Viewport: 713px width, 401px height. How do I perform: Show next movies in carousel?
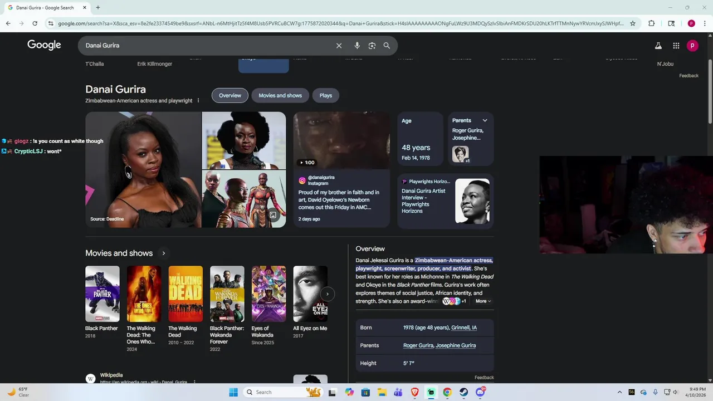pos(328,294)
